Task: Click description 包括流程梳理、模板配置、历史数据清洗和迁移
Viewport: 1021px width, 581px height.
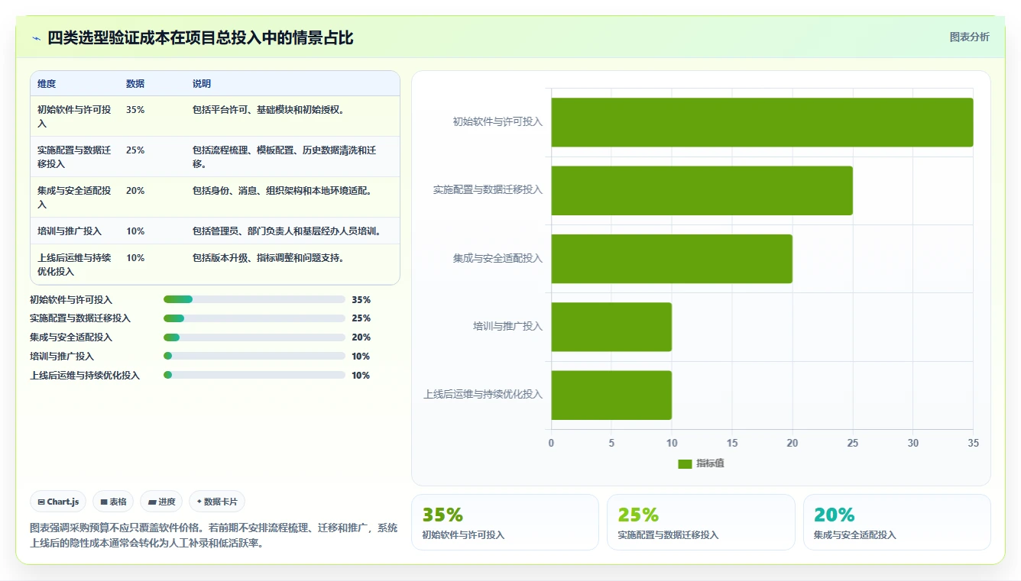Action: [x=284, y=157]
